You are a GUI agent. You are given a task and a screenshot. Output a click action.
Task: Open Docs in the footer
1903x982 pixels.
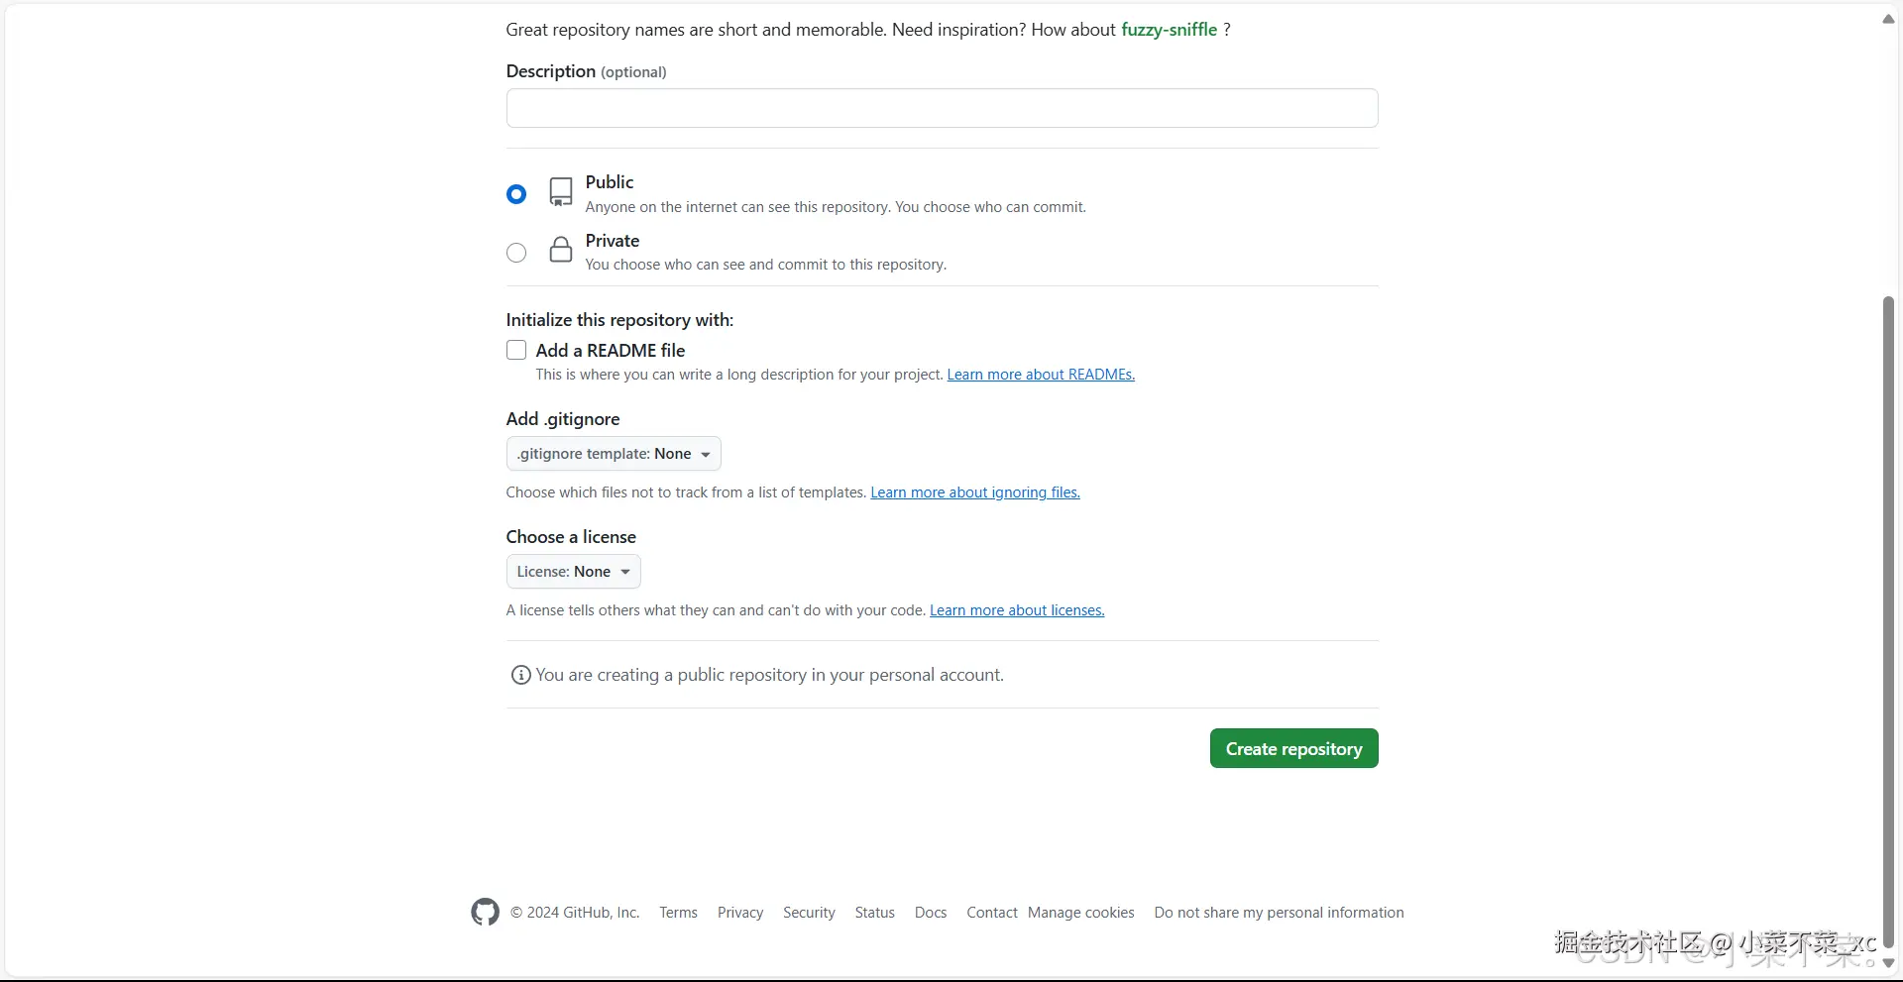point(930,913)
